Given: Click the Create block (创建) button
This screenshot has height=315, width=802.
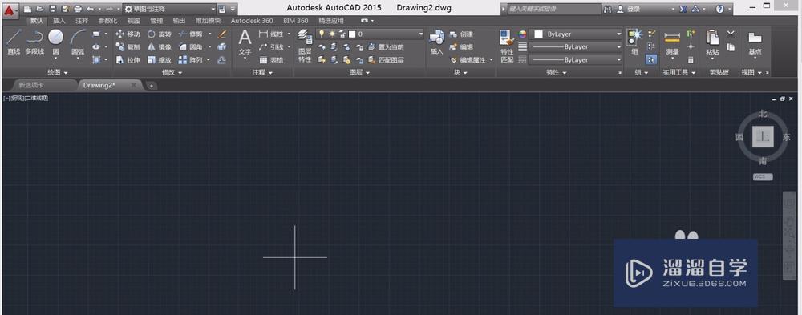Looking at the screenshot, I should [x=461, y=34].
